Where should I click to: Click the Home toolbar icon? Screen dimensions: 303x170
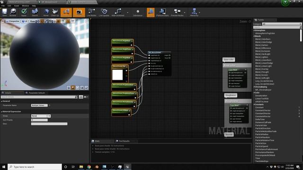pos(46,12)
